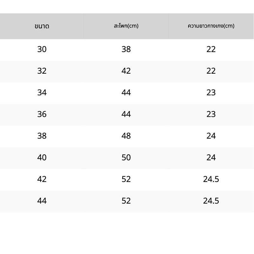Click the สะโพก(cm) column header

click(x=126, y=26)
